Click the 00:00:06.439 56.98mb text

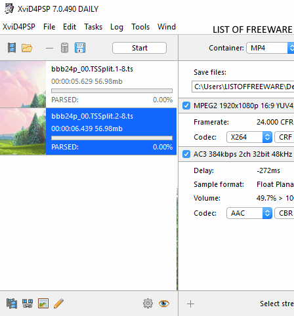[87, 128]
